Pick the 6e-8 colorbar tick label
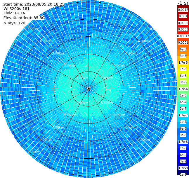Image resolution: width=189 pixels, height=178 pixels. pos(183,128)
